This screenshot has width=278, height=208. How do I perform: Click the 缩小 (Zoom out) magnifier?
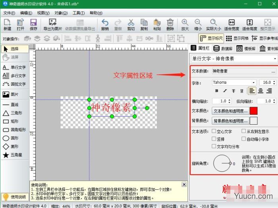pos(198,25)
